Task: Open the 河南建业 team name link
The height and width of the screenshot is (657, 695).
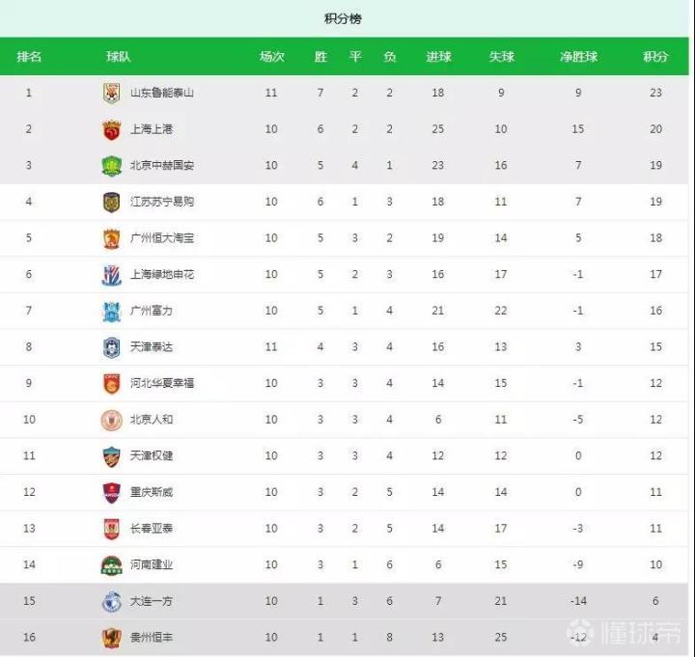Action: 152,564
